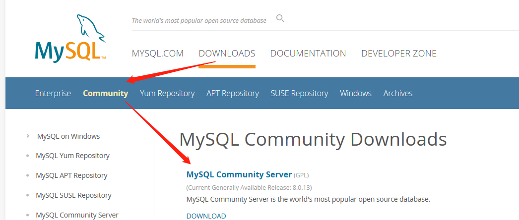This screenshot has height=220, width=519.
Task: Click the search magnifier icon
Action: (x=280, y=18)
